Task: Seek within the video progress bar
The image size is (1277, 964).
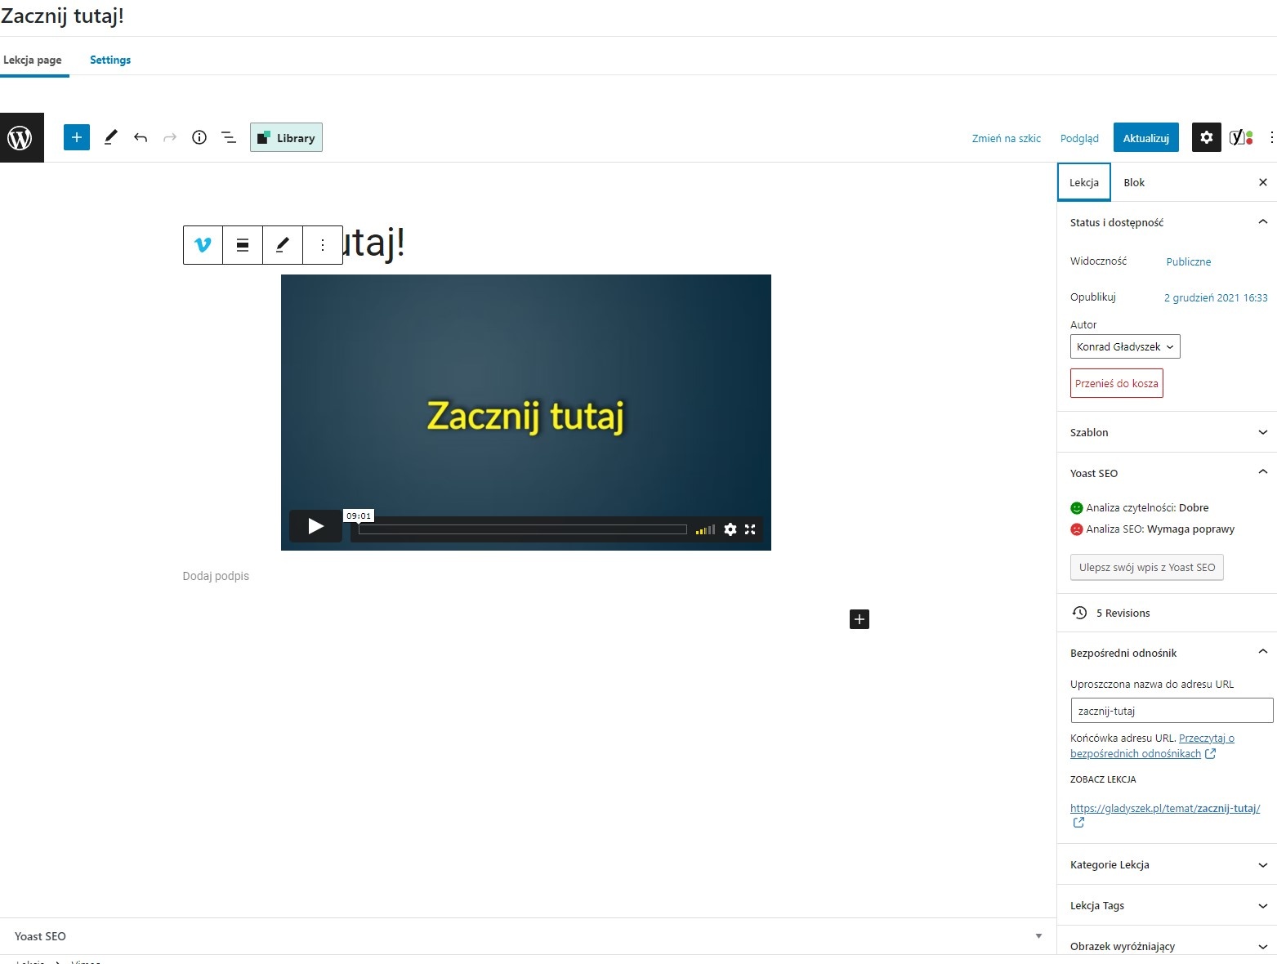Action: tap(523, 529)
